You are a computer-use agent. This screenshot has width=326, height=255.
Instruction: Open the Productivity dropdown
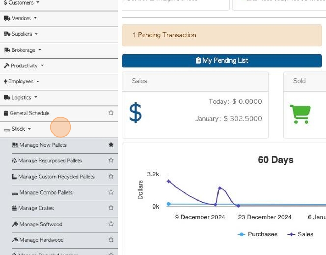(24, 66)
